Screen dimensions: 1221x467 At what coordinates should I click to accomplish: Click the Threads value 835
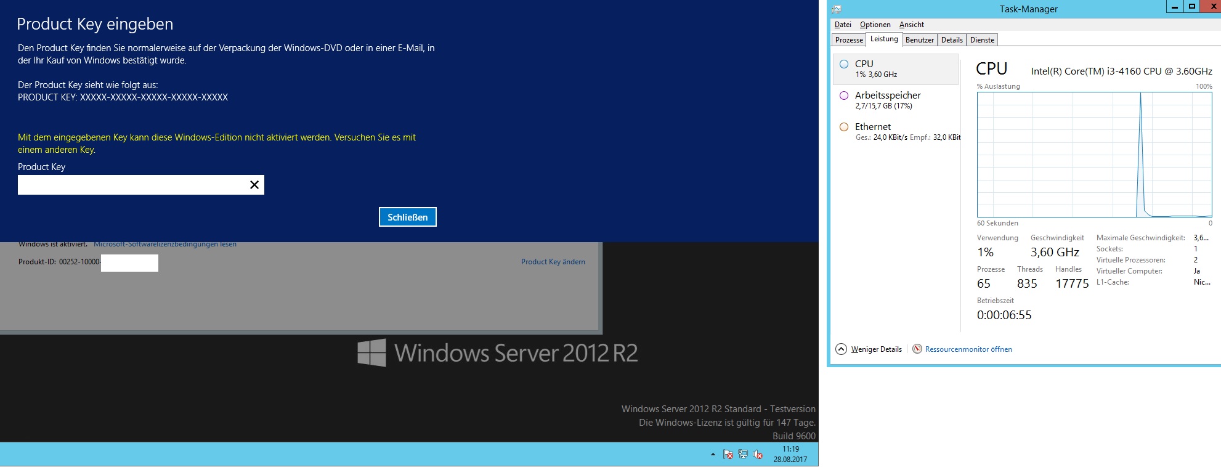(1027, 284)
